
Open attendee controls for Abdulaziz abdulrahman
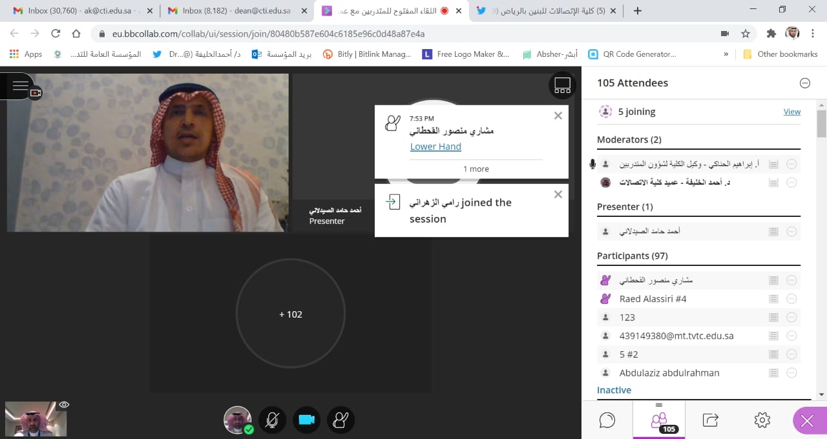(x=791, y=373)
